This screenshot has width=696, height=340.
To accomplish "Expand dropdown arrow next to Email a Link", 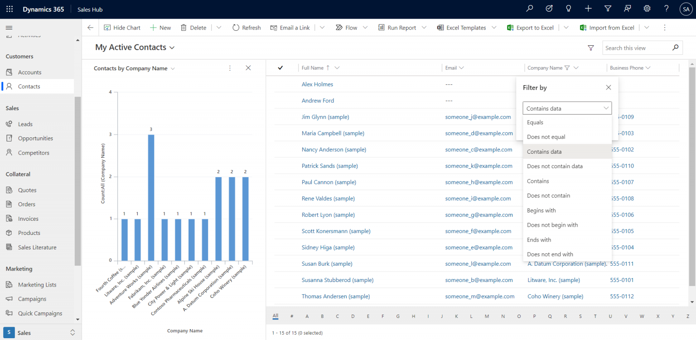I will (x=322, y=28).
